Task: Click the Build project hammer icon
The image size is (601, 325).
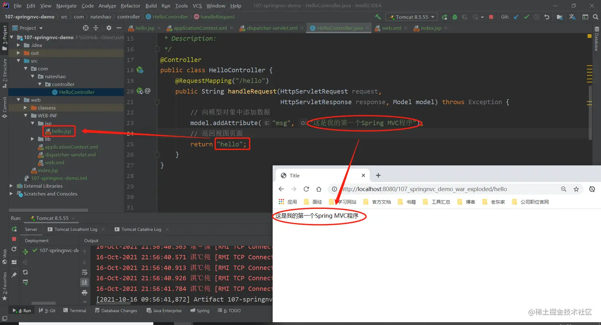Action: tap(378, 17)
